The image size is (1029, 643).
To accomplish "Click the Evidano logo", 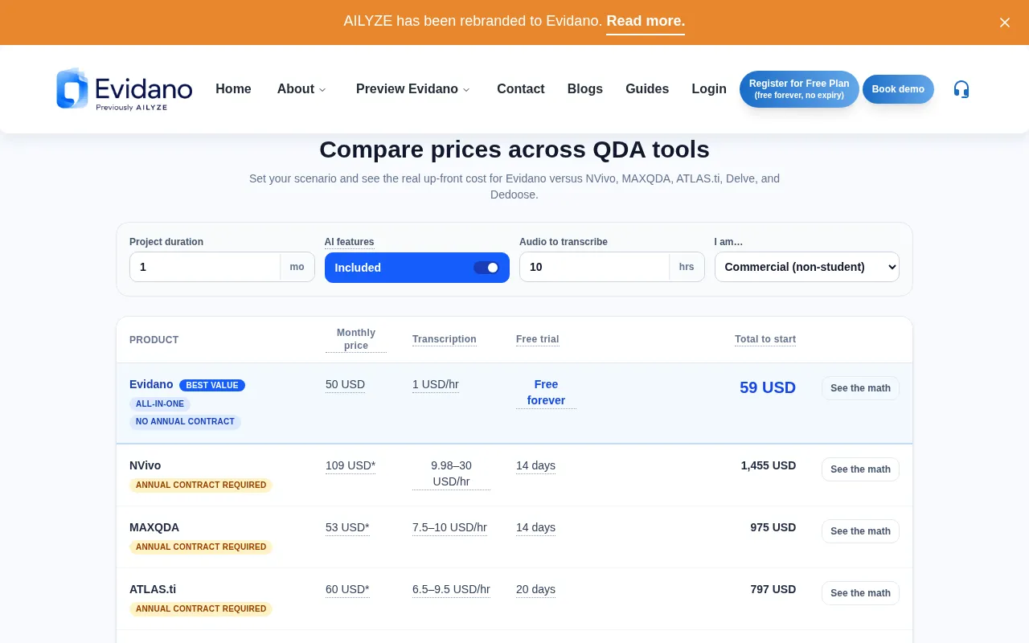I will (x=125, y=88).
